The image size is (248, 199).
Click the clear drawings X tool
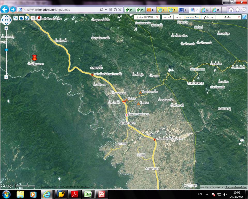pos(33,18)
